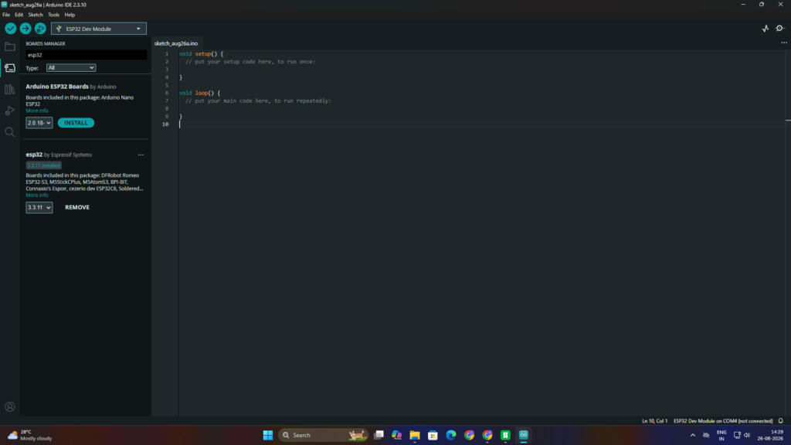Remove the esp32 Espressif package
Screen dimensions: 791x445
point(77,207)
